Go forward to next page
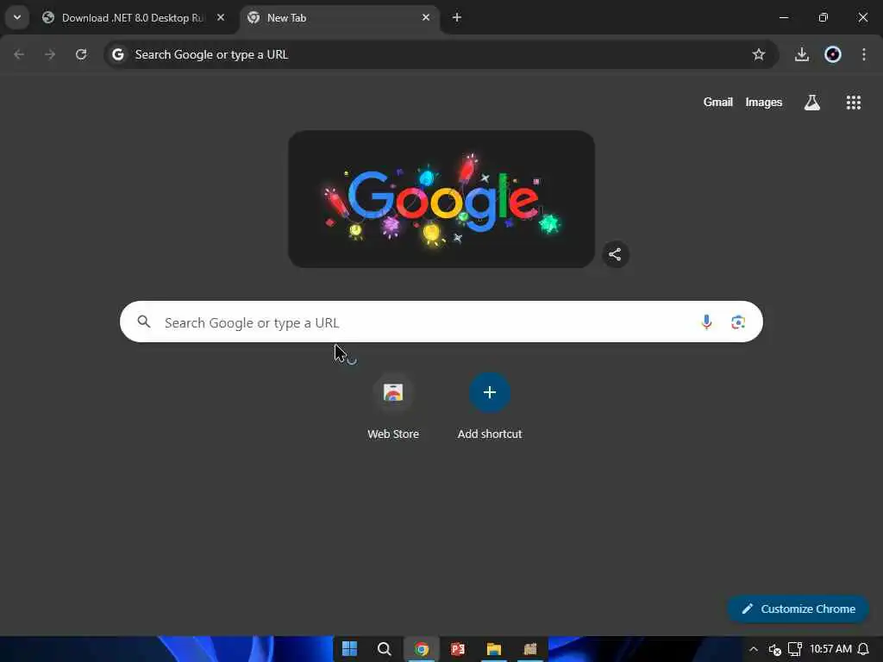Screen dimensions: 883x662 click(x=50, y=54)
